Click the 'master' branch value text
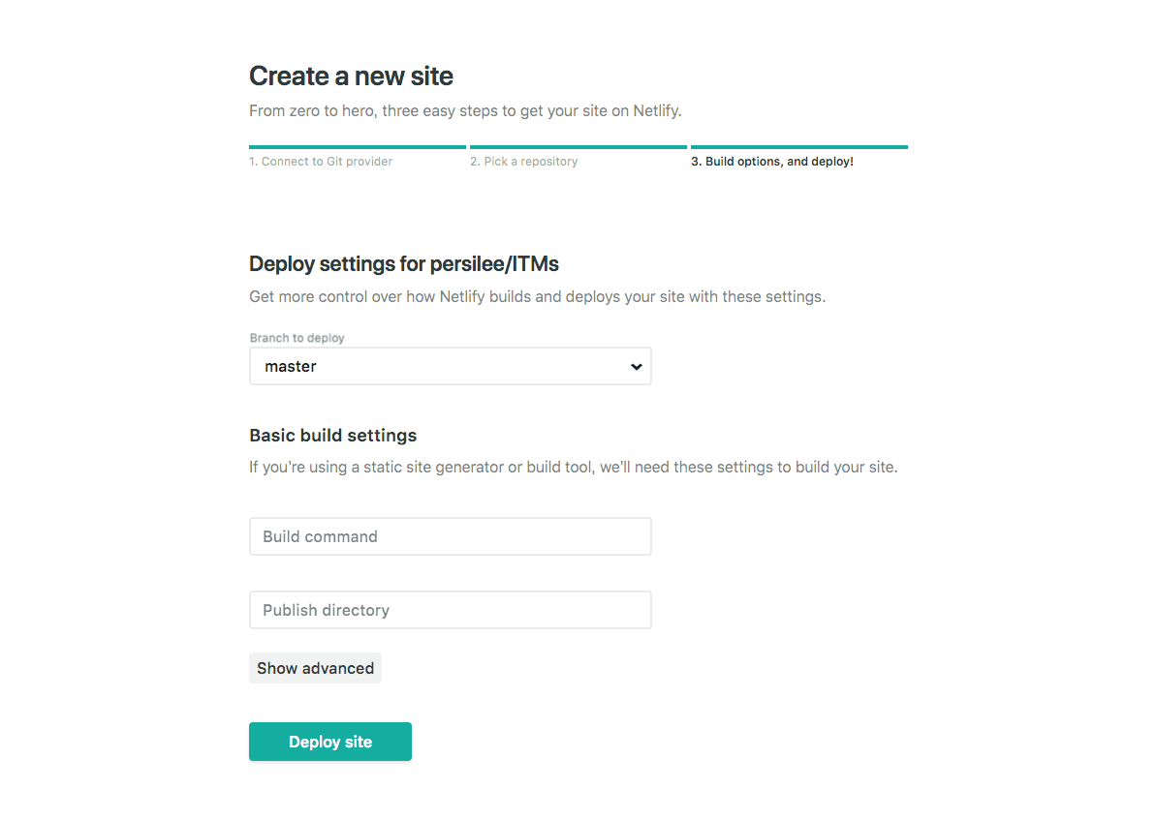Viewport: 1157px width, 820px height. coord(291,367)
